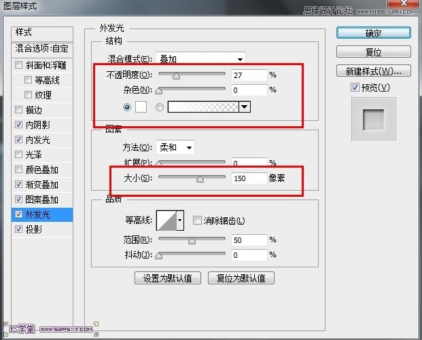Select the 图案叠加 style entry
The width and height of the screenshot is (422, 340).
pyautogui.click(x=42, y=200)
